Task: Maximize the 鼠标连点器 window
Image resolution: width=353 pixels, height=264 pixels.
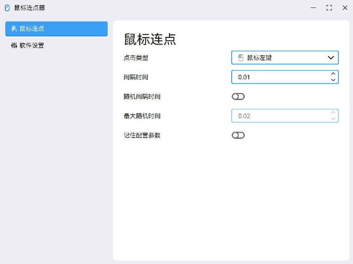Action: point(329,8)
